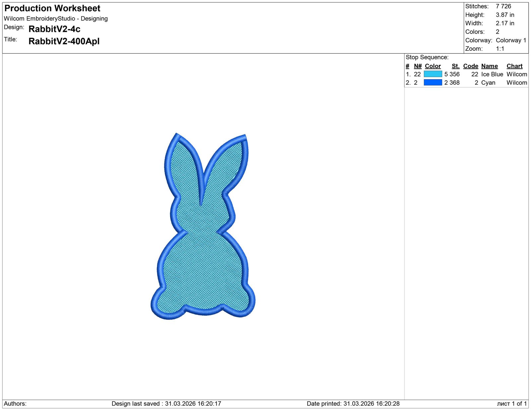Select the 'Ice Blue' thread name
This screenshot has width=531, height=409.
492,74
